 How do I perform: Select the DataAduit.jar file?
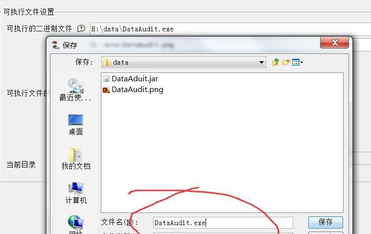coord(130,79)
